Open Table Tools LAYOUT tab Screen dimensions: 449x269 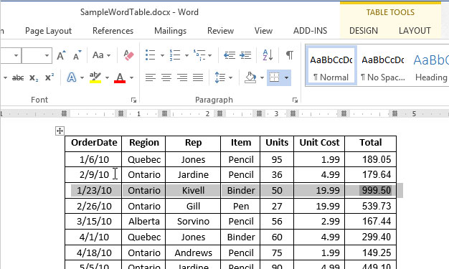(415, 31)
